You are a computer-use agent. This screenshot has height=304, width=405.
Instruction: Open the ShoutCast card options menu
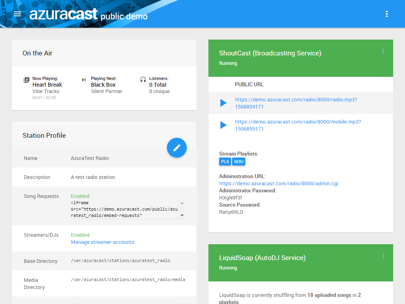(383, 51)
